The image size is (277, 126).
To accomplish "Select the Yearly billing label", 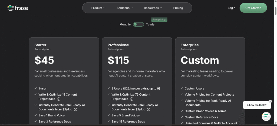I will click(150, 24).
